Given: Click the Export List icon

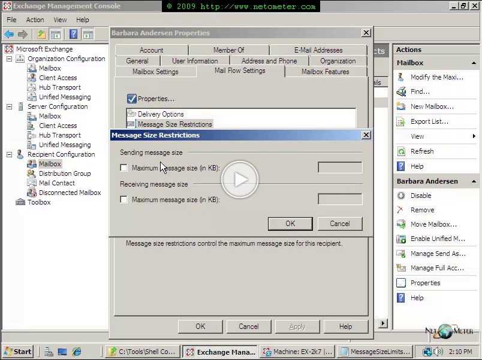Looking at the screenshot, I should point(401,121).
